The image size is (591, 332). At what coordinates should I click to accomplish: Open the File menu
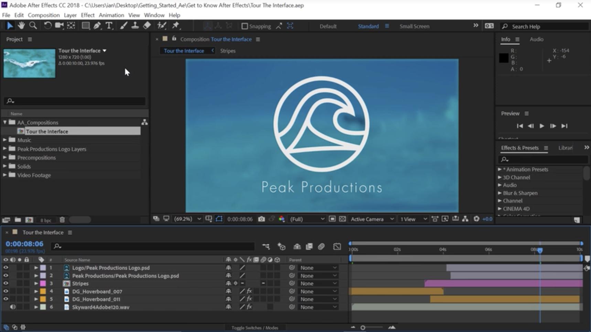click(x=6, y=15)
